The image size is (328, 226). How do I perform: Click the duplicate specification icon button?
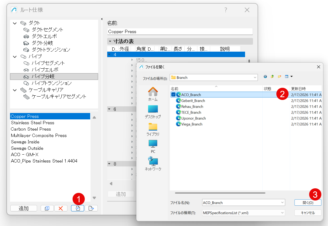[x=47, y=208]
